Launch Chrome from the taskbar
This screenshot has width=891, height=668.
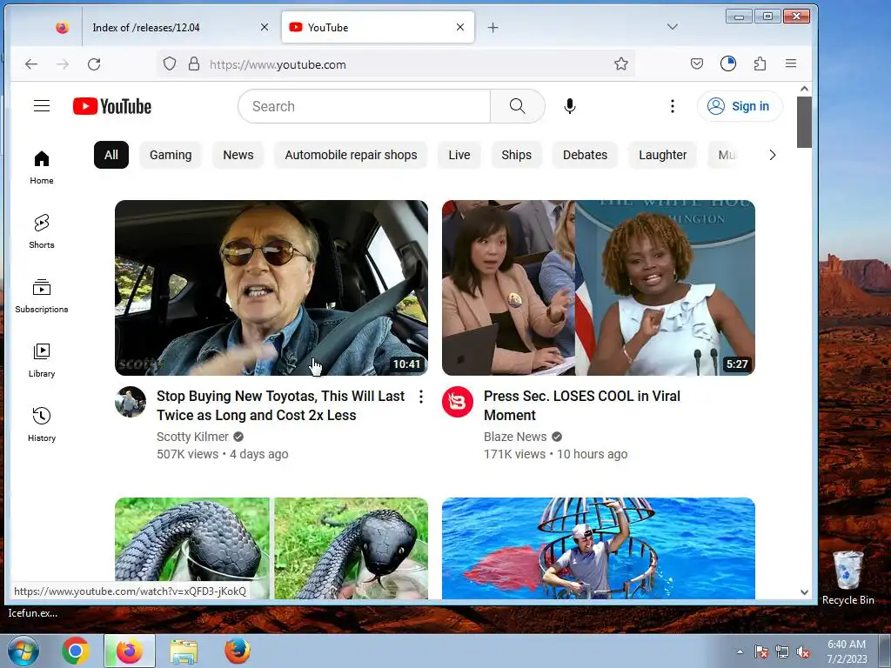pyautogui.click(x=76, y=651)
